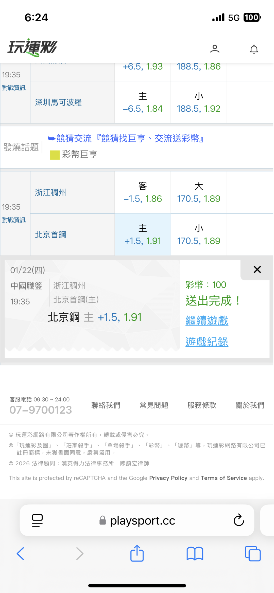The image size is (274, 593).
Task: Tap the notification bell icon
Action: coord(254,49)
